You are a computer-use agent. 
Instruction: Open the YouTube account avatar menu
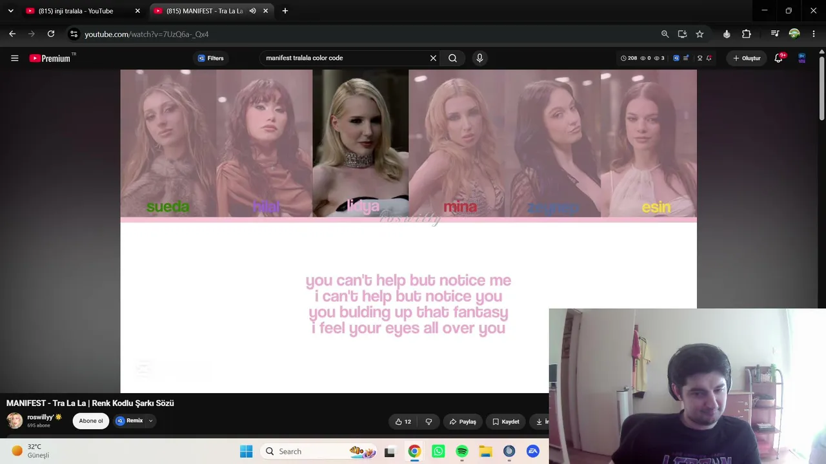click(x=802, y=58)
